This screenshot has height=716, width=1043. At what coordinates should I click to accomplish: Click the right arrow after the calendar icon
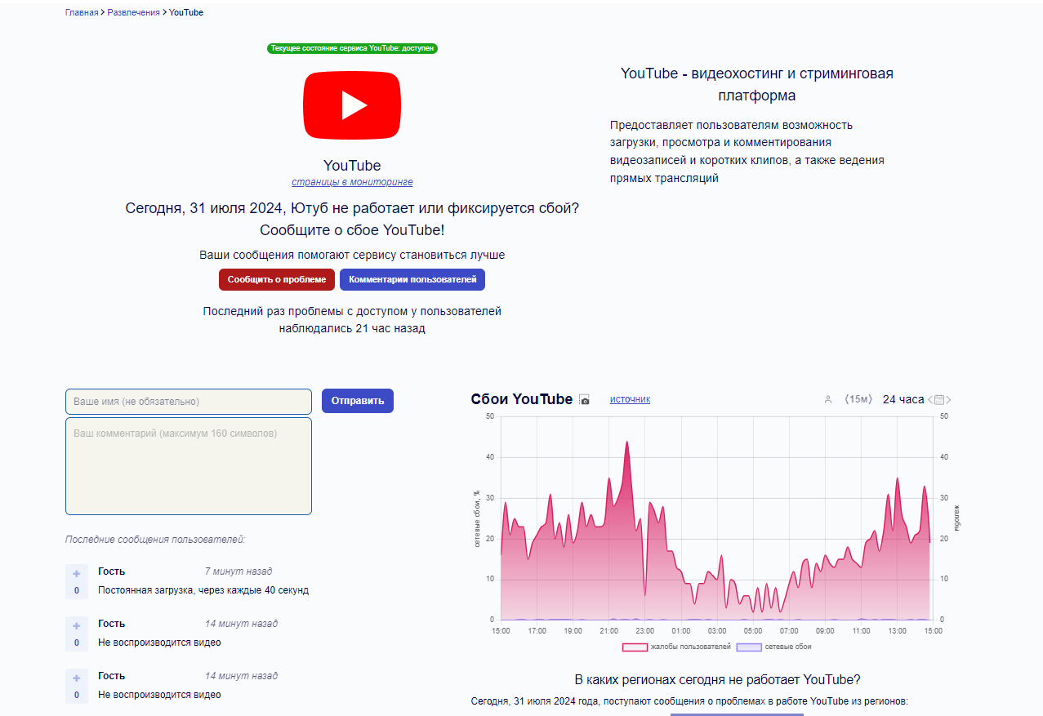pos(948,400)
